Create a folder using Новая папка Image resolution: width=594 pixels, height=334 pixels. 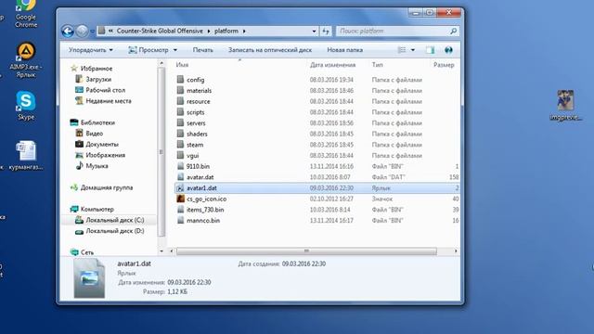click(344, 50)
